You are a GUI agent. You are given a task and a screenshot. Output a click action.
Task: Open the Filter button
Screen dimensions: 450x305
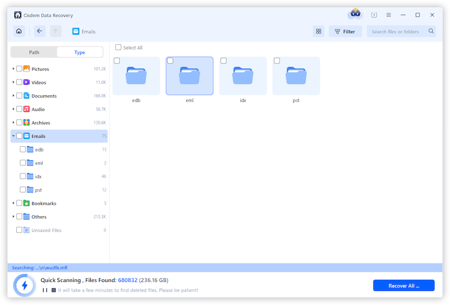pyautogui.click(x=345, y=32)
